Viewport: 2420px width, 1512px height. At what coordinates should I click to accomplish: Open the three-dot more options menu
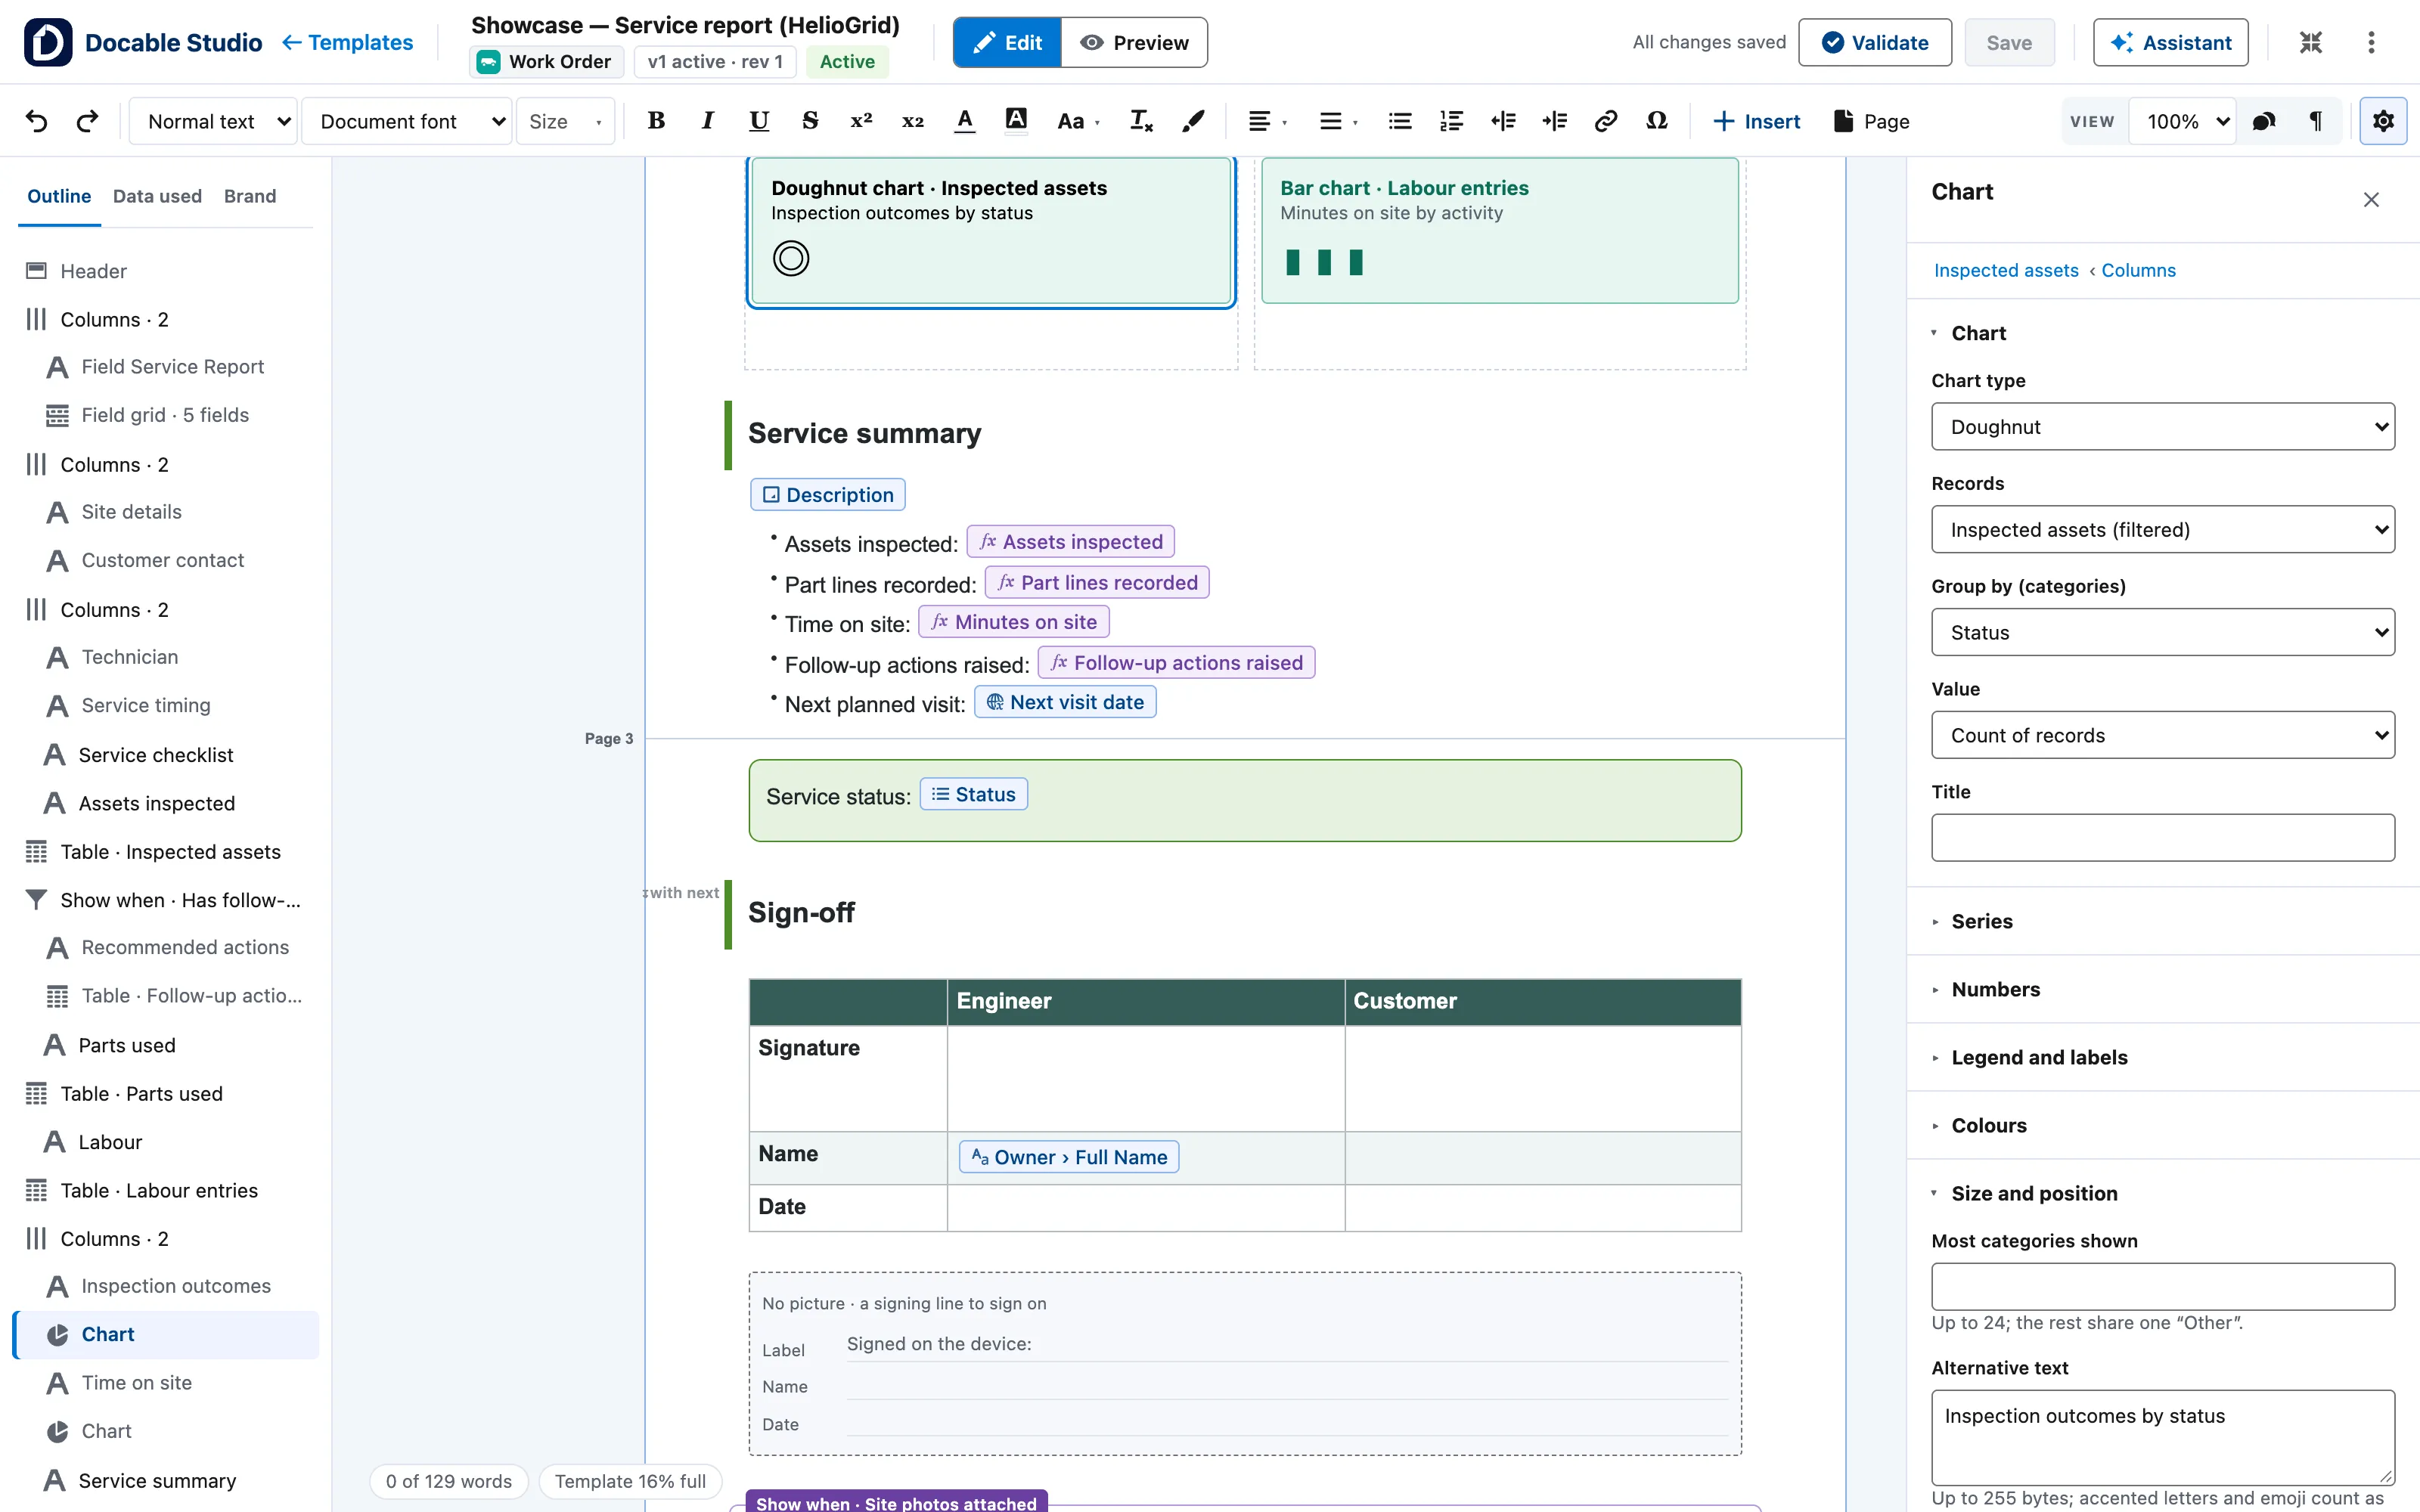coord(2371,42)
